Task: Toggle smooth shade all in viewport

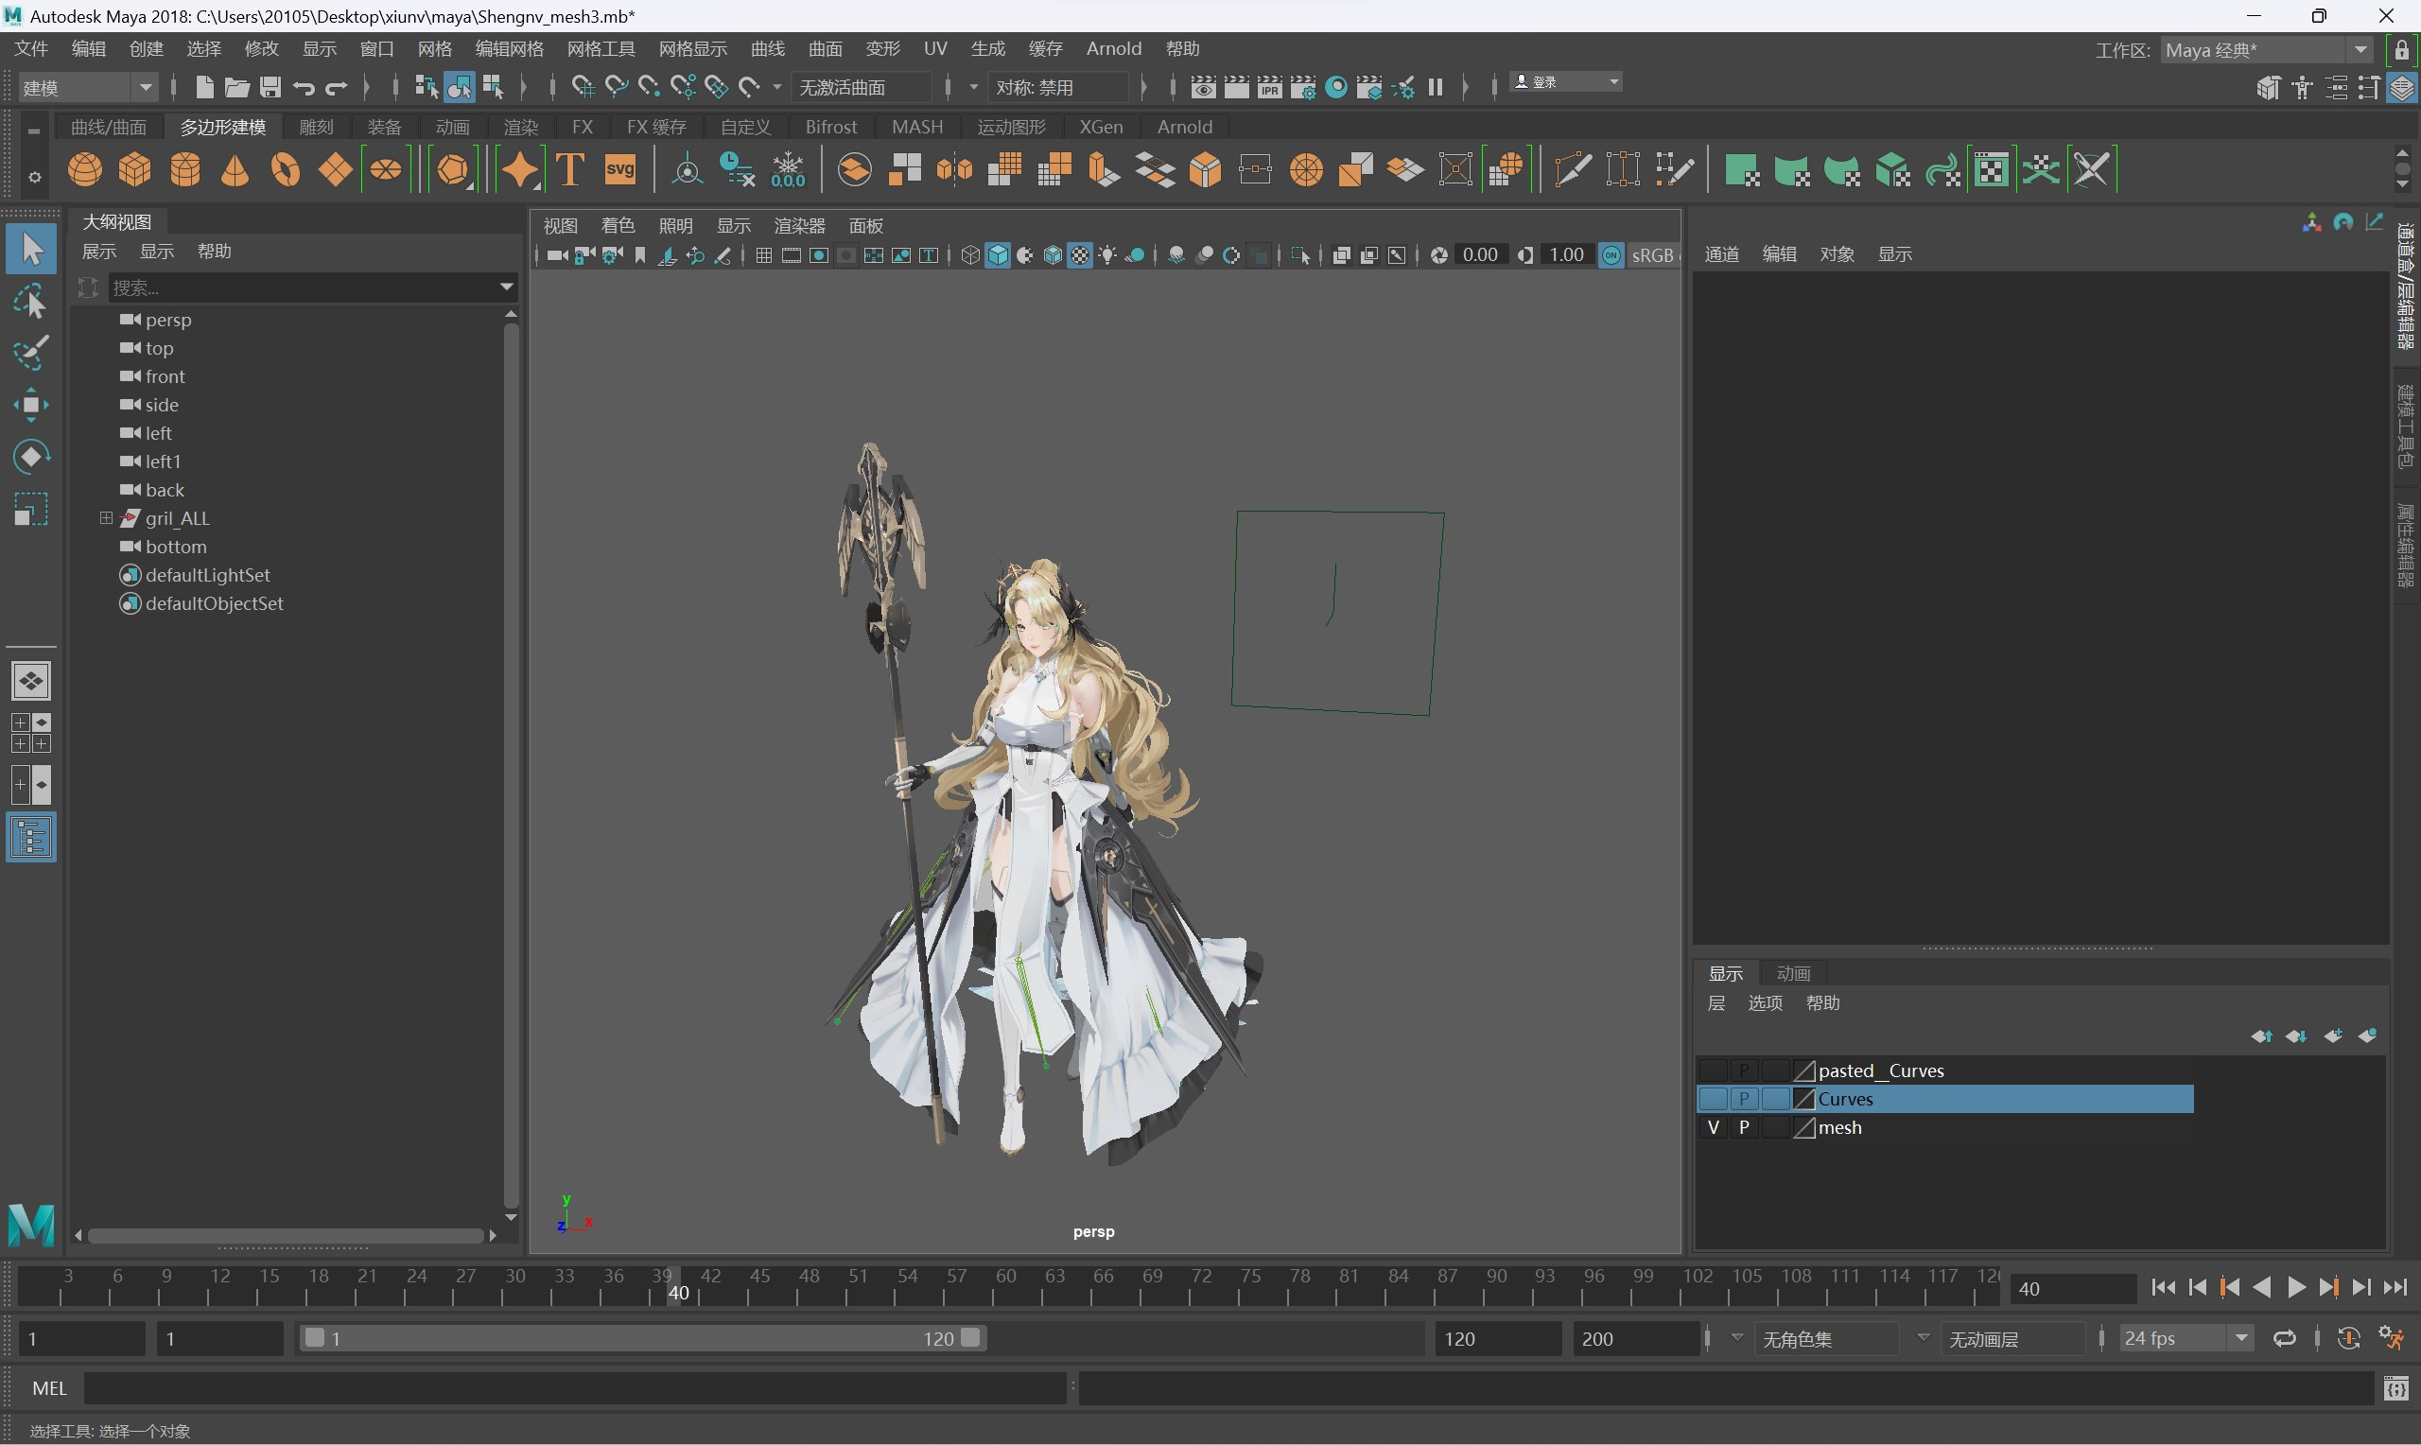Action: pyautogui.click(x=998, y=255)
